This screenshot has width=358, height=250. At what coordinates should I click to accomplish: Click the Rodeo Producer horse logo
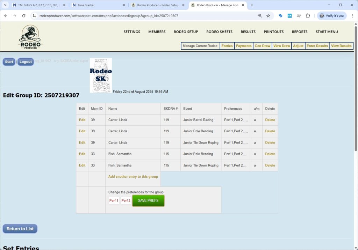[30, 37]
